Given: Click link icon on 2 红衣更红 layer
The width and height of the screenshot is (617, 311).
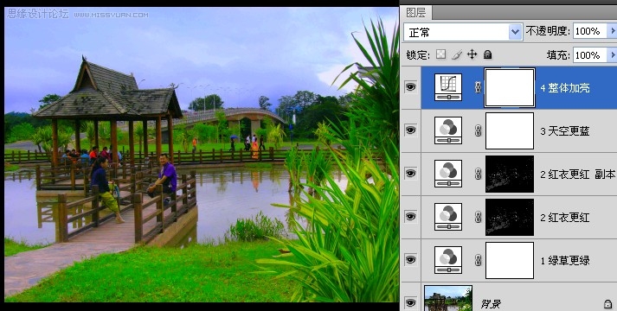Looking at the screenshot, I should [x=478, y=217].
